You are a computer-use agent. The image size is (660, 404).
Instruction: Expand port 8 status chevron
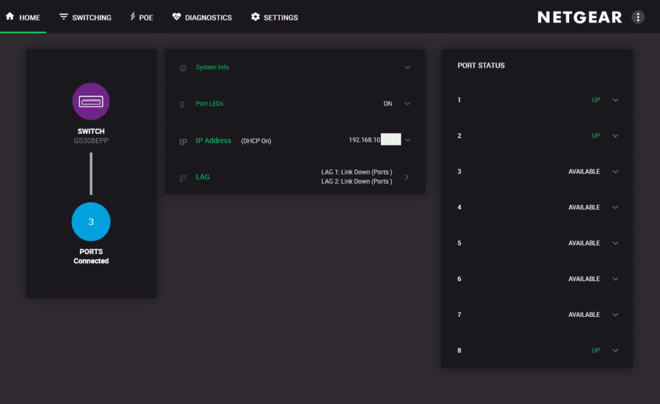click(x=616, y=351)
